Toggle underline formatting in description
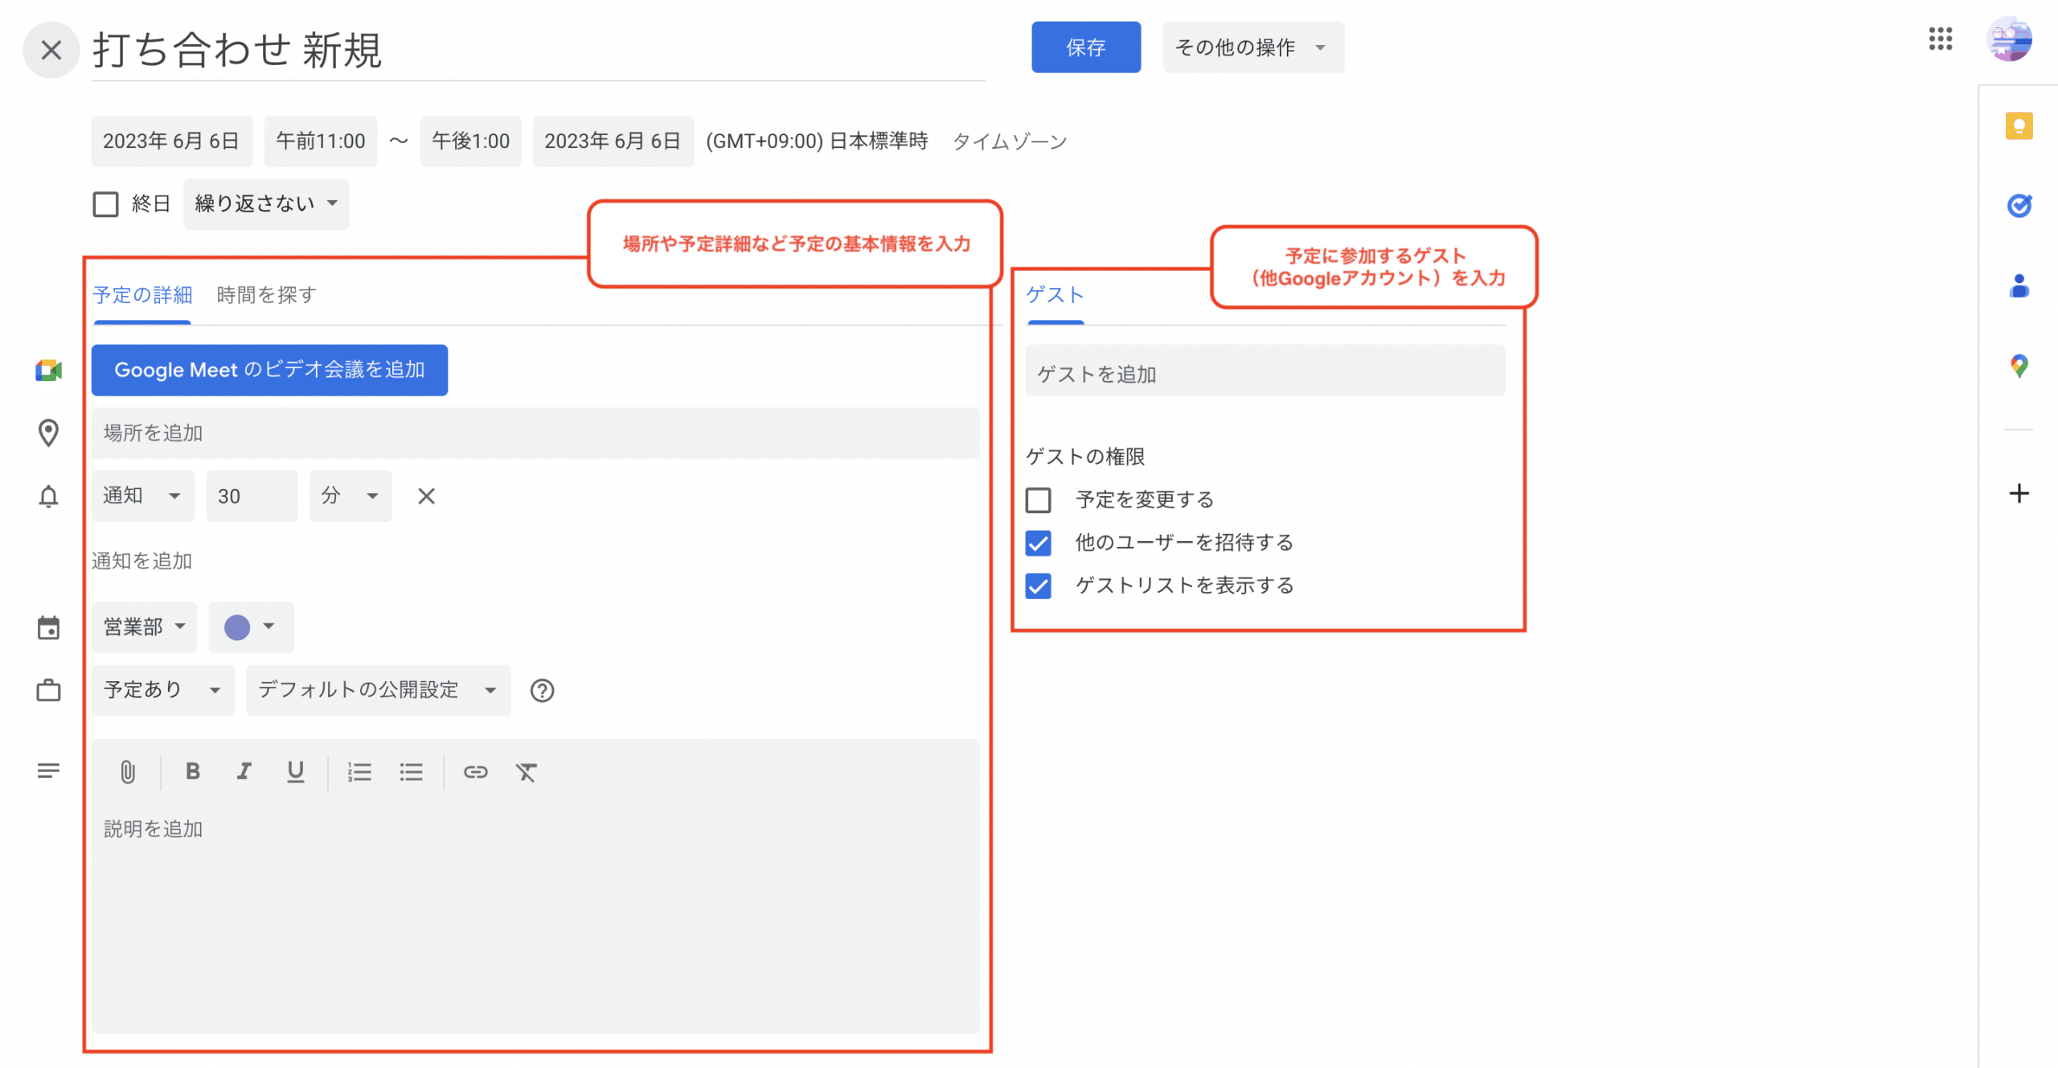2058x1068 pixels. point(295,772)
